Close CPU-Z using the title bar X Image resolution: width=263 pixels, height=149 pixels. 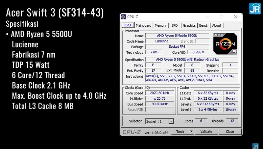235,17
